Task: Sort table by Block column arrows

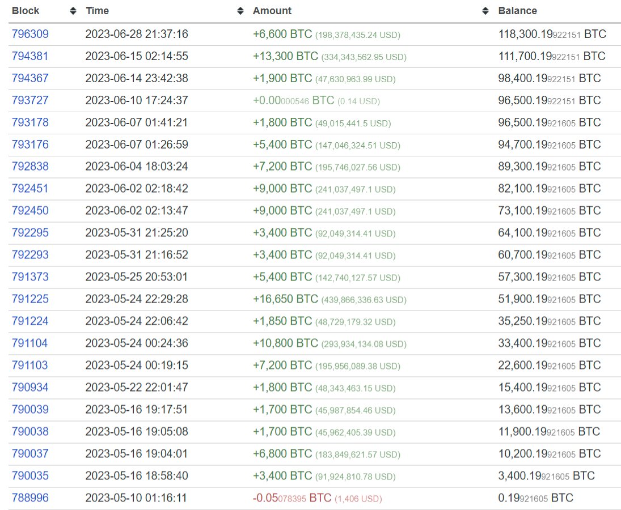Action: tap(73, 11)
